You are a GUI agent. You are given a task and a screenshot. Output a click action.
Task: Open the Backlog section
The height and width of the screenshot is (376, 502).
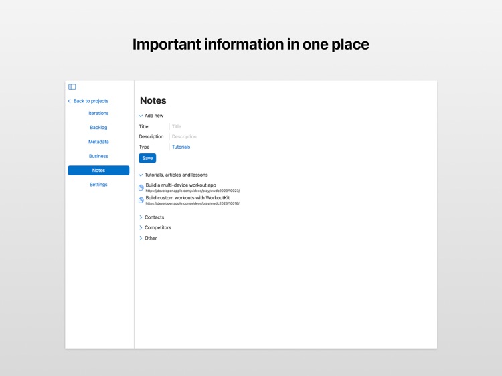(x=98, y=127)
